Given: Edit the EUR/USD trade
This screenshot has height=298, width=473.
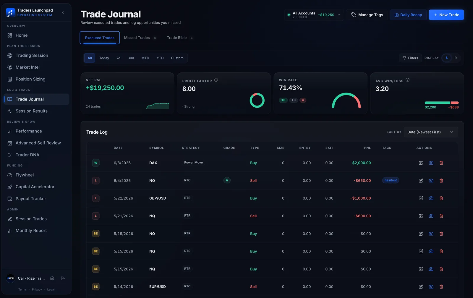Looking at the screenshot, I should point(421,287).
